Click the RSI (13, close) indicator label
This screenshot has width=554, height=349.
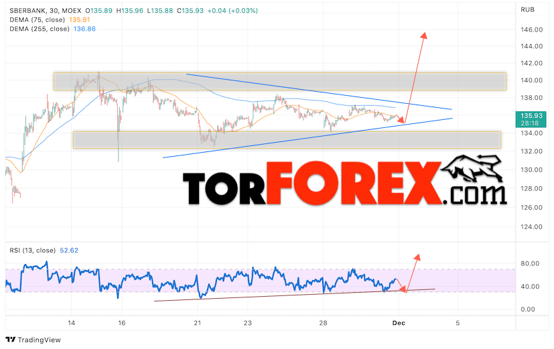pos(33,251)
